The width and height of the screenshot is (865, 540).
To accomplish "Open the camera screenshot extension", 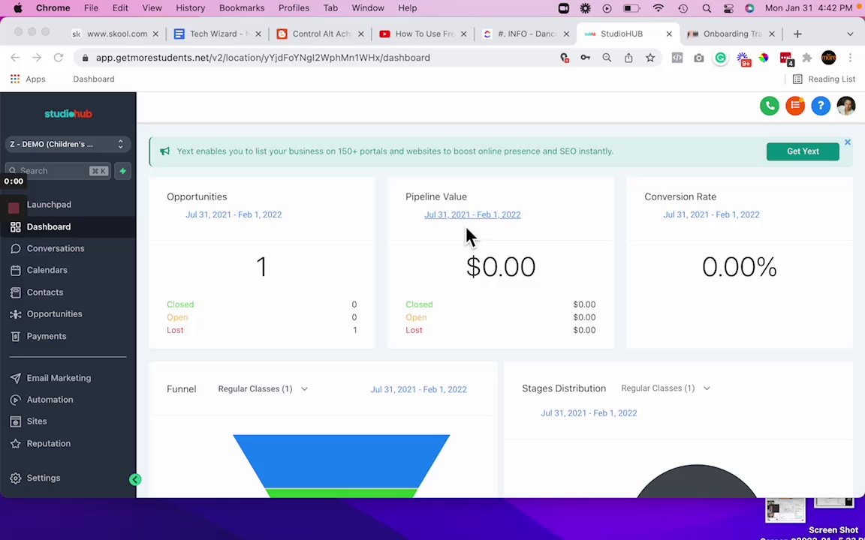I will [x=699, y=58].
